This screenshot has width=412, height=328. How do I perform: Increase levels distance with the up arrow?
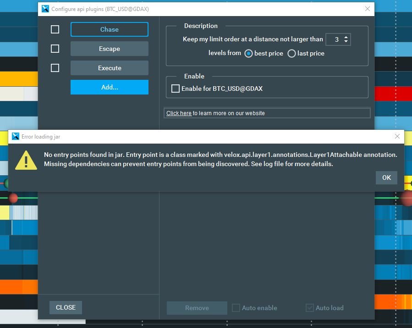coord(346,37)
